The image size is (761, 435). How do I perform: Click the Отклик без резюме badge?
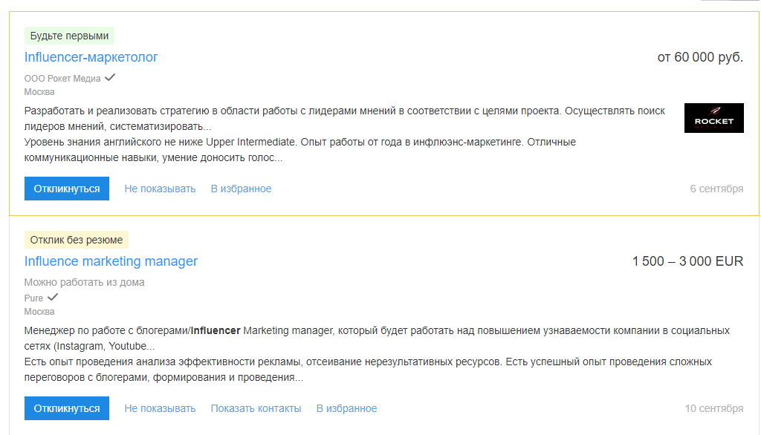(77, 240)
